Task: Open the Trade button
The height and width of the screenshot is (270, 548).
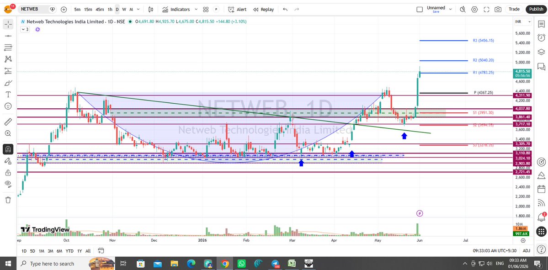Action: [514, 9]
